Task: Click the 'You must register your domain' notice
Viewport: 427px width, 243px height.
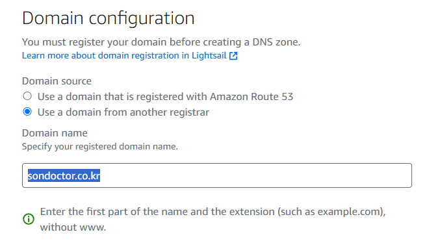Action: coord(161,42)
